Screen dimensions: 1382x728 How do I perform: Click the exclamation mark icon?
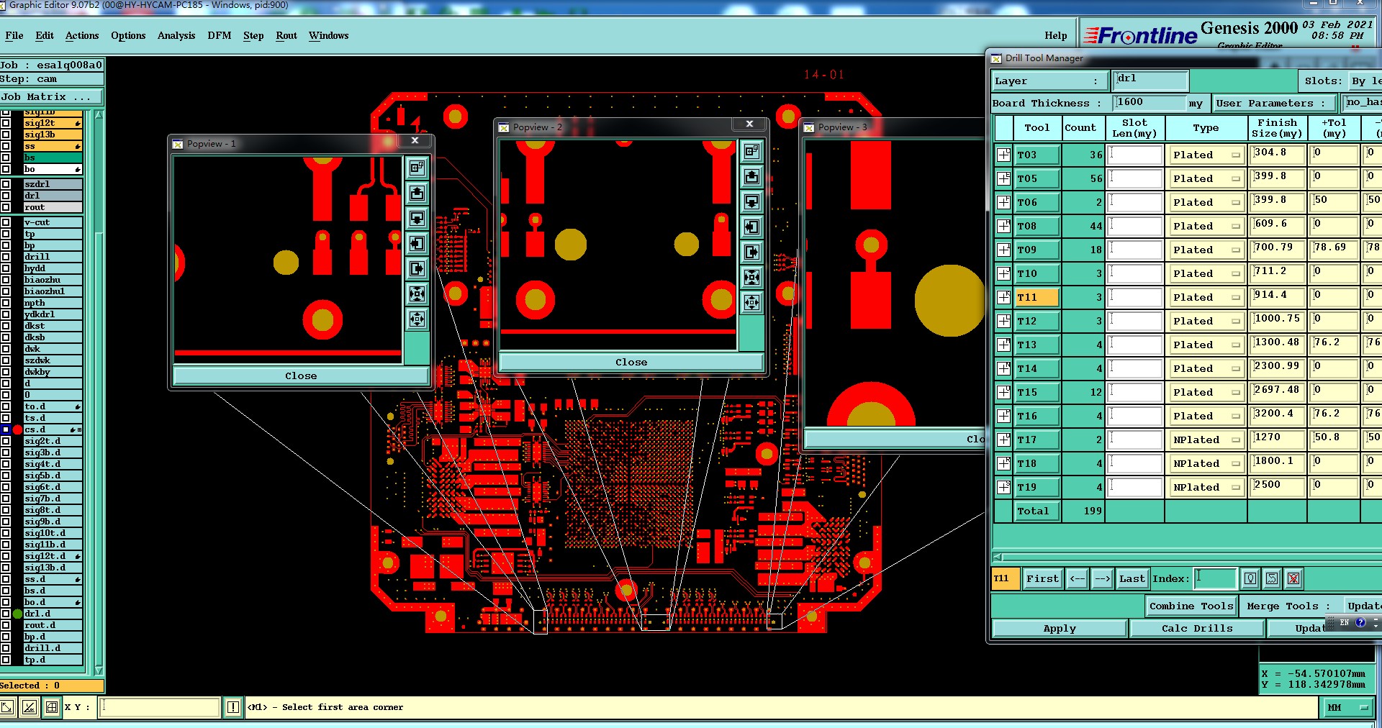click(233, 707)
